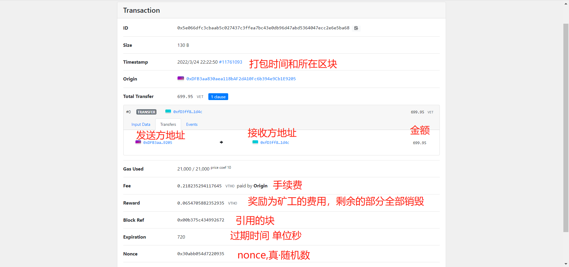Click the 'price coef 10' label
The width and height of the screenshot is (569, 267).
point(220,167)
